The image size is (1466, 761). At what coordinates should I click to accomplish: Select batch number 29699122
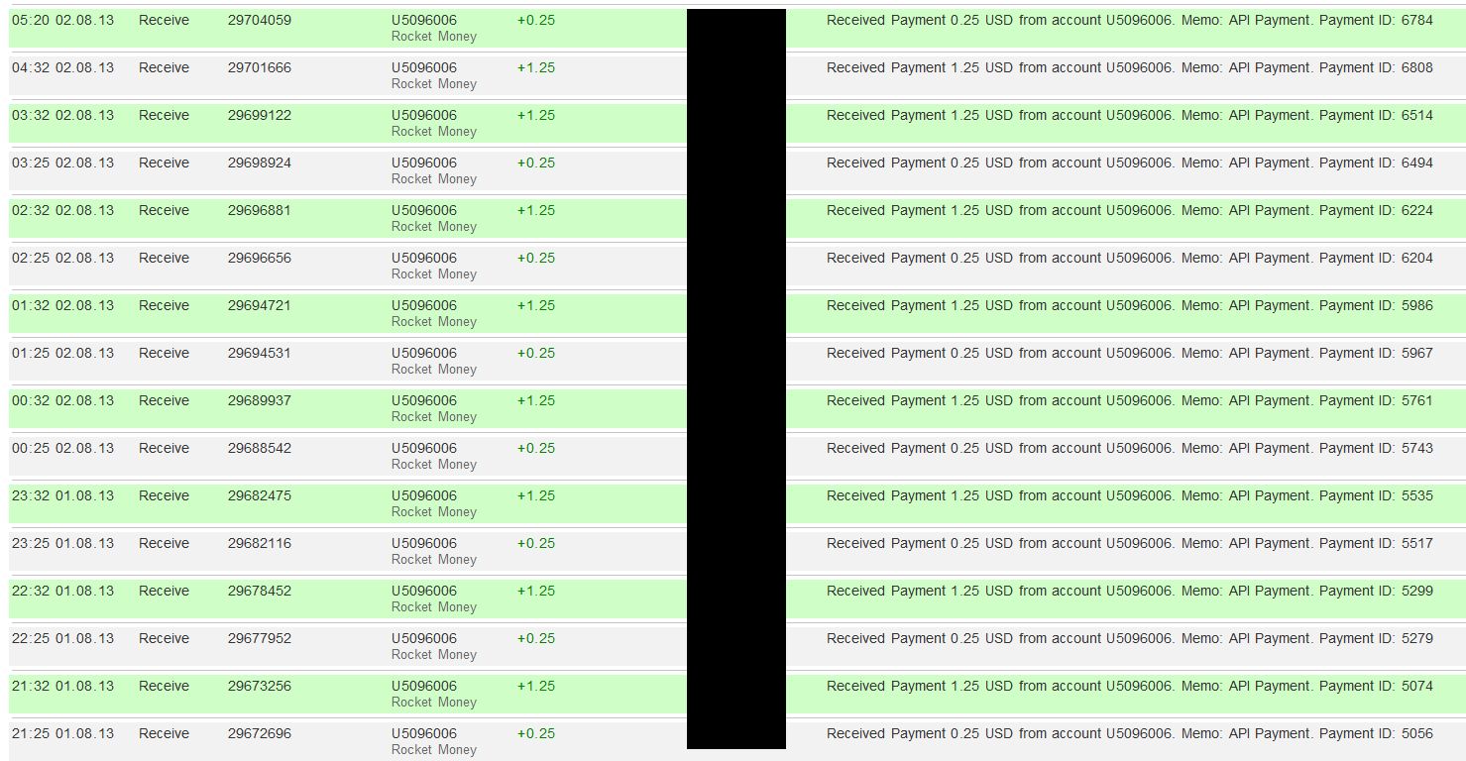click(x=260, y=115)
